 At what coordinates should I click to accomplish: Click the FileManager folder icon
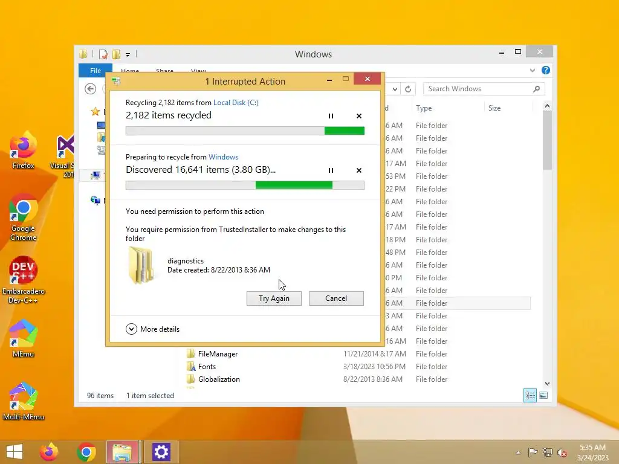tap(190, 354)
